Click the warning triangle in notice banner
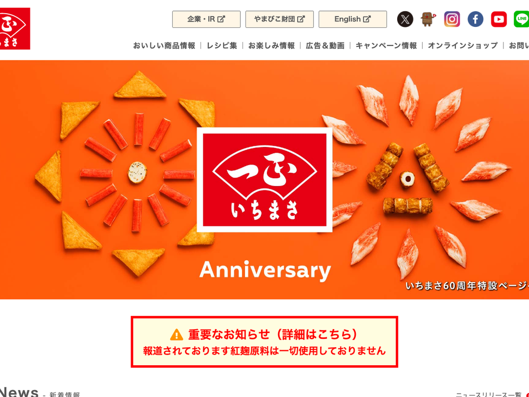529x397 pixels. (177, 334)
